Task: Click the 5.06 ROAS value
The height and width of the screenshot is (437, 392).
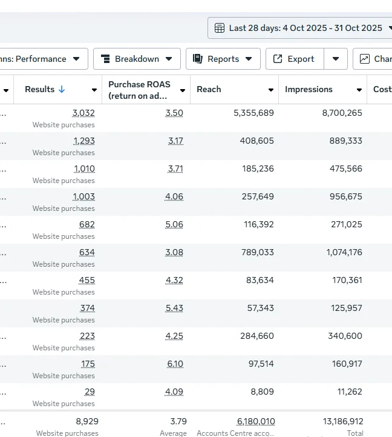Action: click(174, 224)
